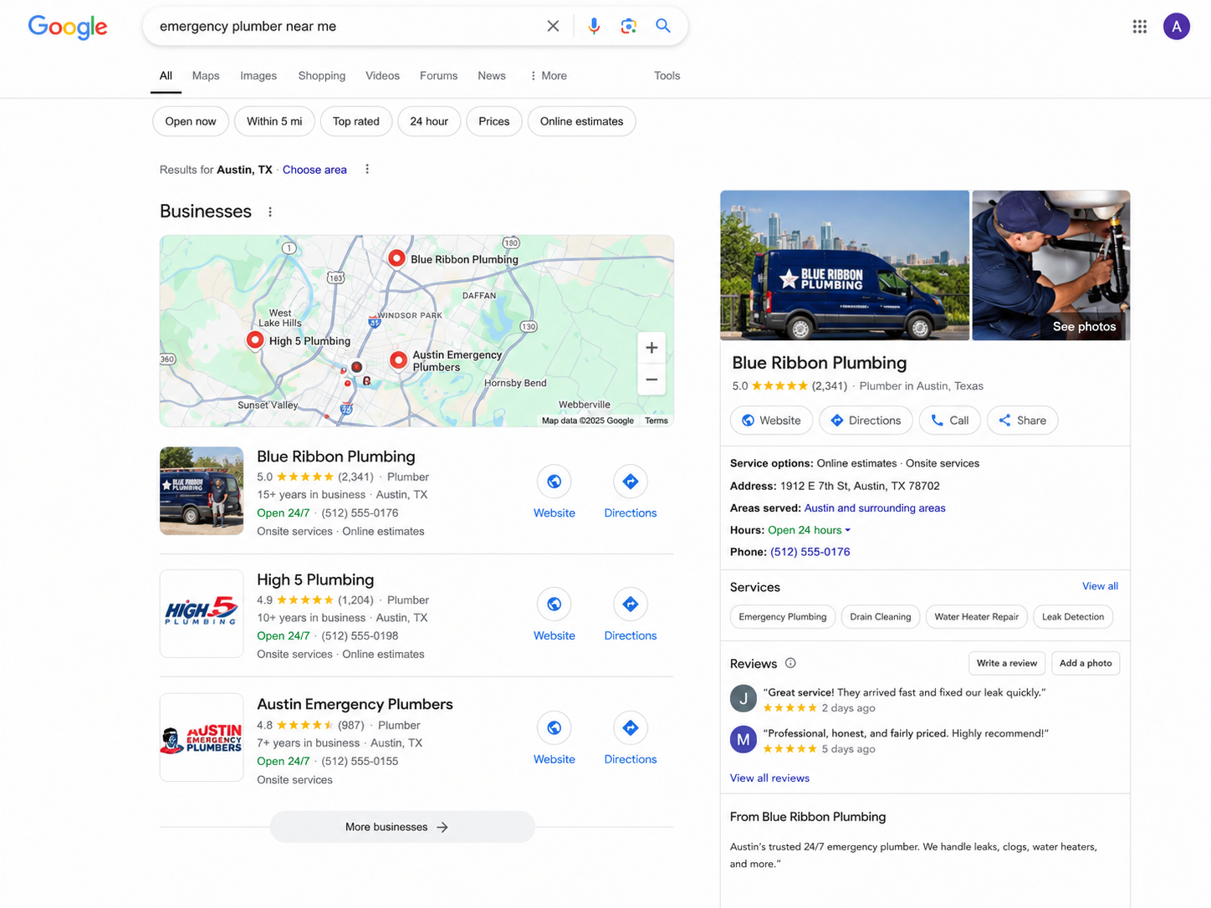Switch to the News tab

click(492, 75)
